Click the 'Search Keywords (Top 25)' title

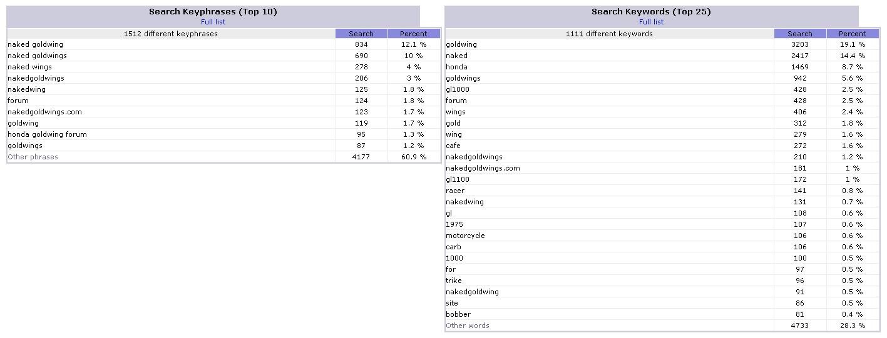(x=651, y=12)
